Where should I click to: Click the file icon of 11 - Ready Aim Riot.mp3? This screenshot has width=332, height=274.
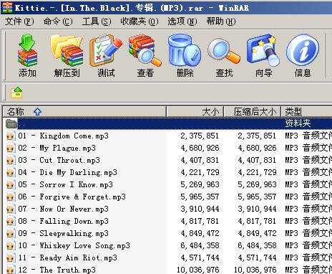coord(10,258)
